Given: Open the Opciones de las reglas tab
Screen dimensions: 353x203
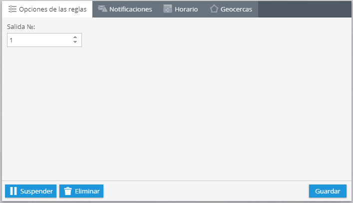Looking at the screenshot, I should coord(47,9).
